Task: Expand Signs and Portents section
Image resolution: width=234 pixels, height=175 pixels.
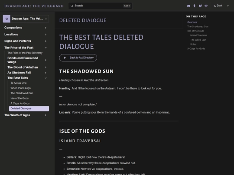Action: tap(45, 41)
